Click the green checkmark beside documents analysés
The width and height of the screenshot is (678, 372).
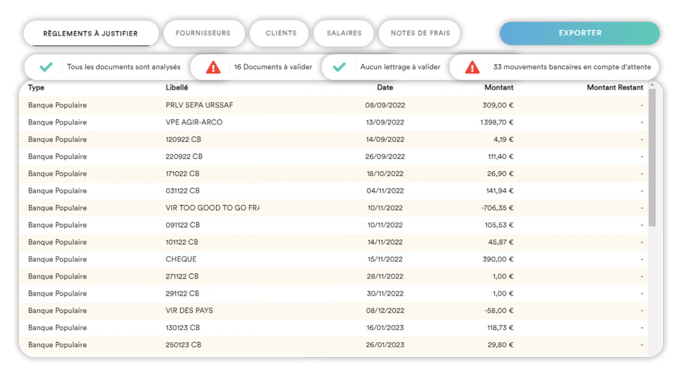pyautogui.click(x=46, y=67)
